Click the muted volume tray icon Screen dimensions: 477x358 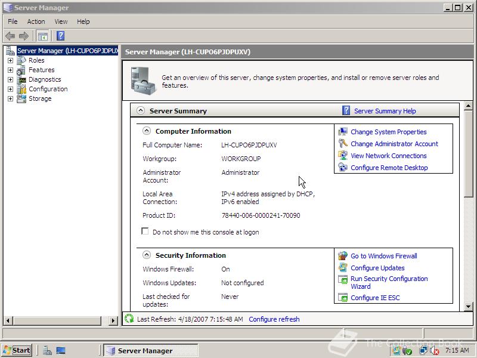(x=435, y=351)
